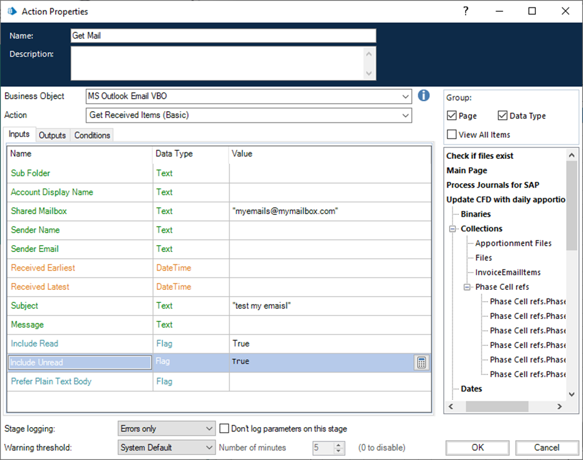583x460 pixels.
Task: Uncheck the Data Type group checkbox
Action: tap(502, 116)
